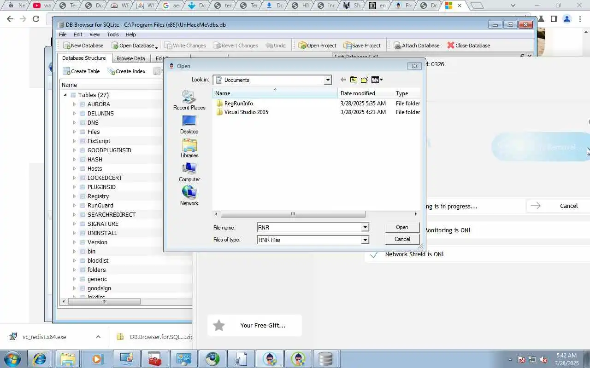This screenshot has width=590, height=368.
Task: Open the Open Database dropdown arrow
Action: click(x=157, y=47)
